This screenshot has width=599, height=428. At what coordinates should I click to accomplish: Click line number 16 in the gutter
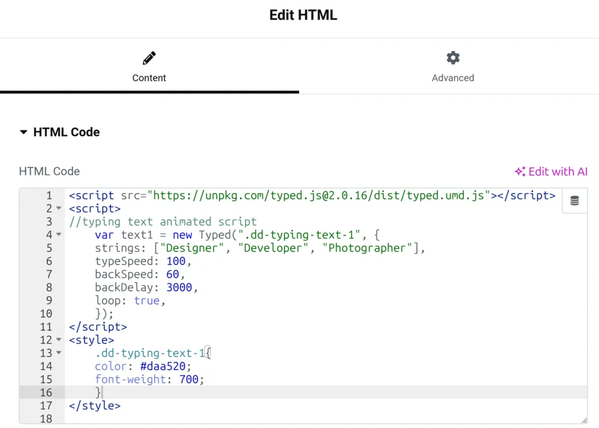[46, 392]
